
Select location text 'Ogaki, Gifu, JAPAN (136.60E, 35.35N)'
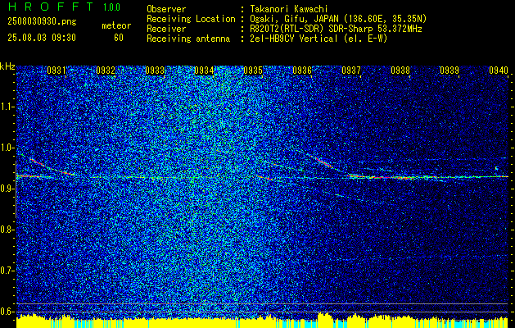[337, 19]
